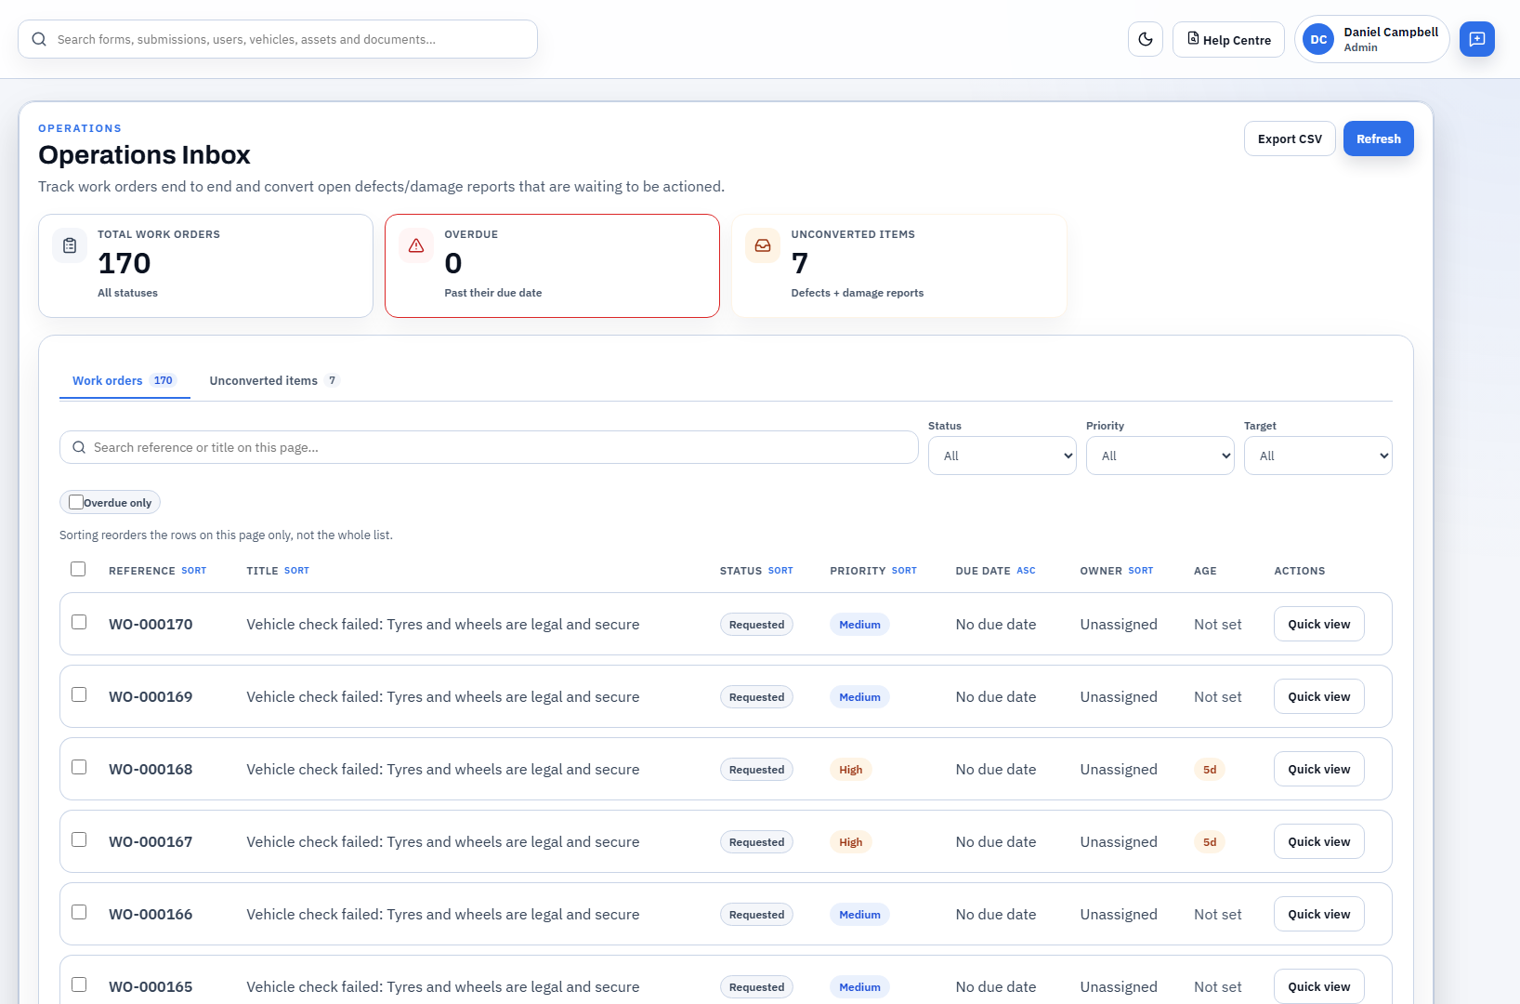
Task: Toggle dark mode moon icon
Action: coord(1146,39)
